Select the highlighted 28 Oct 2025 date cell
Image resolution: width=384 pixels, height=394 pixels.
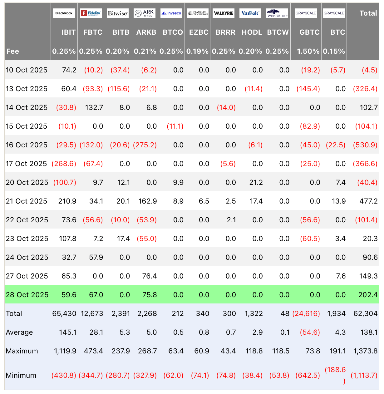27,295
